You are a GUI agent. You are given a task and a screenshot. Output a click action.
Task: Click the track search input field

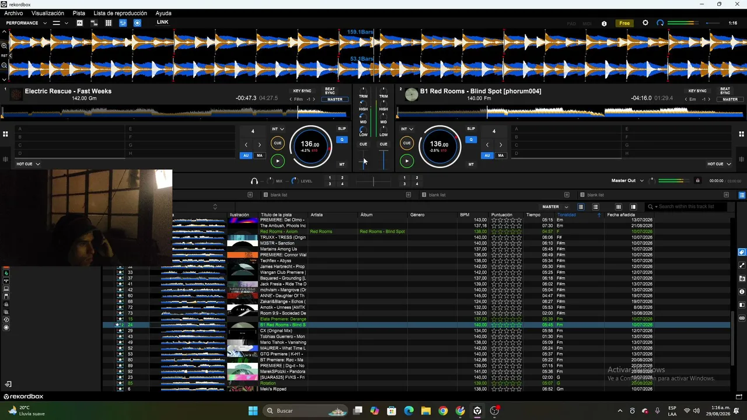(x=693, y=206)
